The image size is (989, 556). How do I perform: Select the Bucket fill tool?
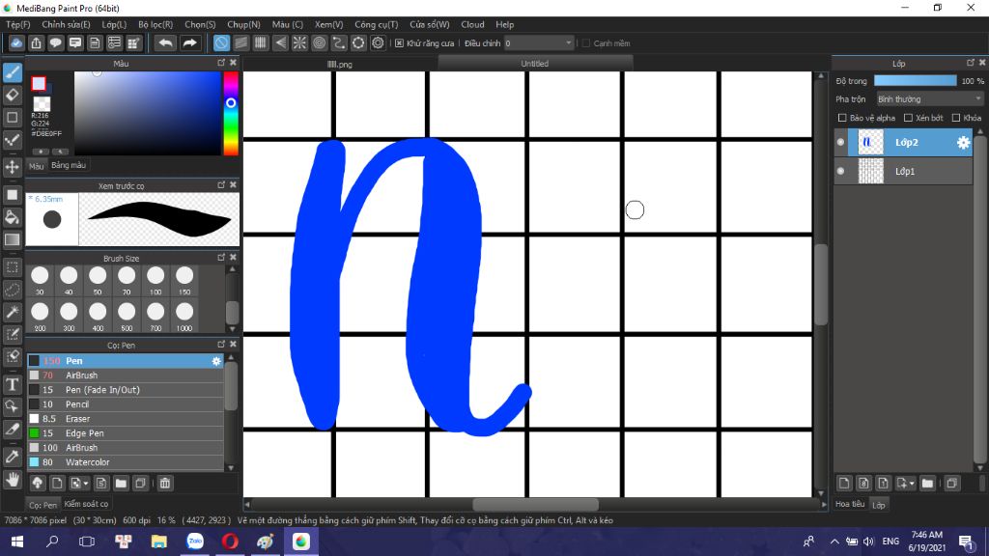click(x=12, y=217)
